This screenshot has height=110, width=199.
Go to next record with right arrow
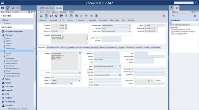(91, 16)
